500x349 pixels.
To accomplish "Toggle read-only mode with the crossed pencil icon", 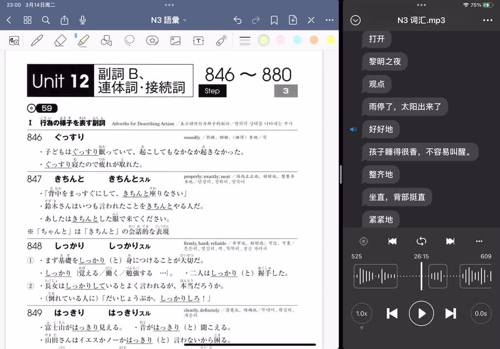I will (x=311, y=20).
